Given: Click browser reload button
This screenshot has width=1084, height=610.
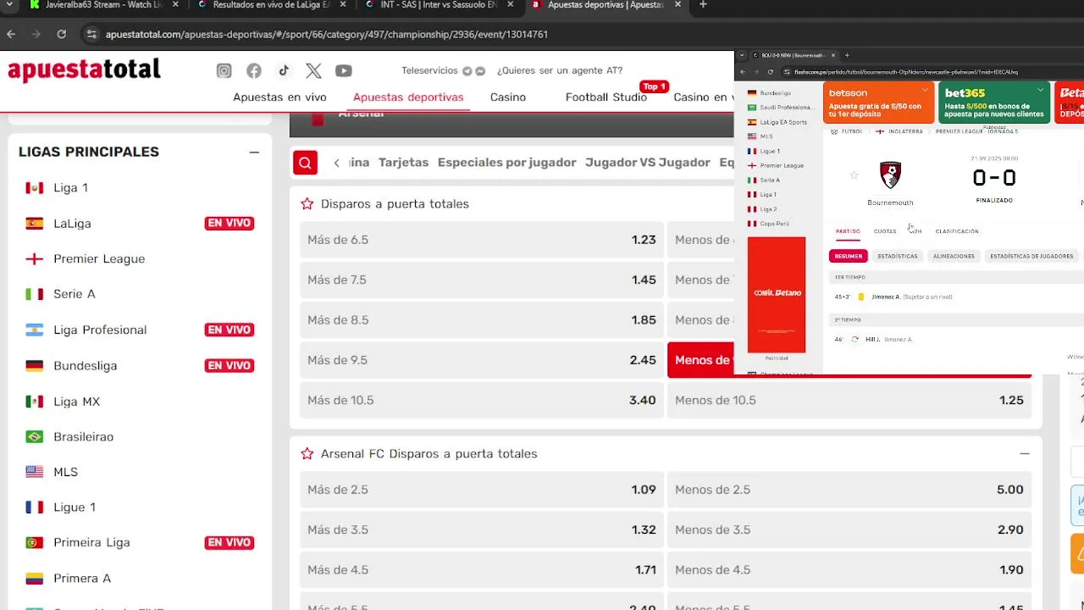Looking at the screenshot, I should click(61, 34).
